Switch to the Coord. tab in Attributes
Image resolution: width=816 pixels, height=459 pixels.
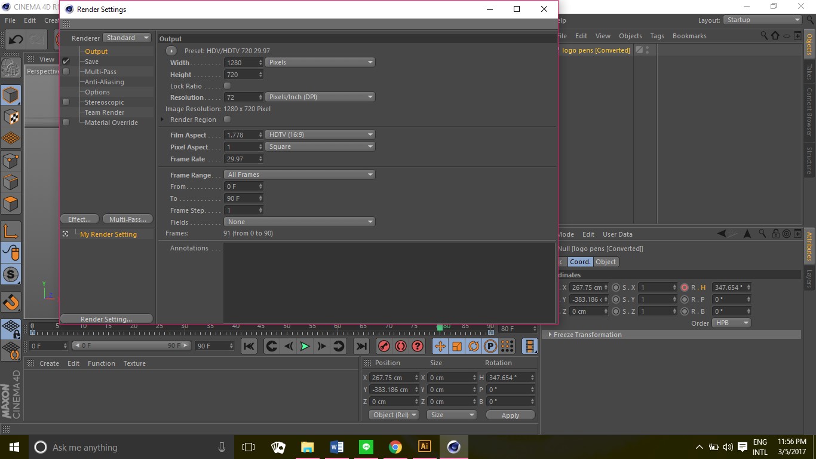point(580,262)
